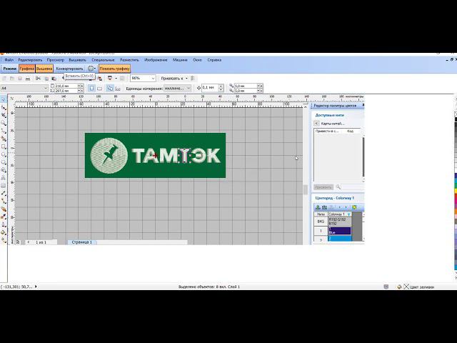457x343 pixels.
Task: Open the Справка menu
Action: pos(214,60)
